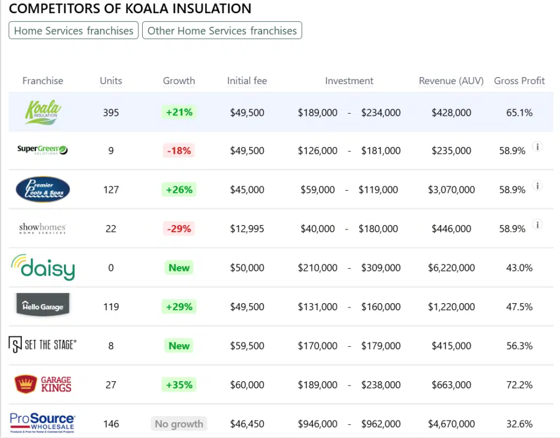Click the Investment column header
Viewport: 560px width, 438px height.
click(349, 81)
